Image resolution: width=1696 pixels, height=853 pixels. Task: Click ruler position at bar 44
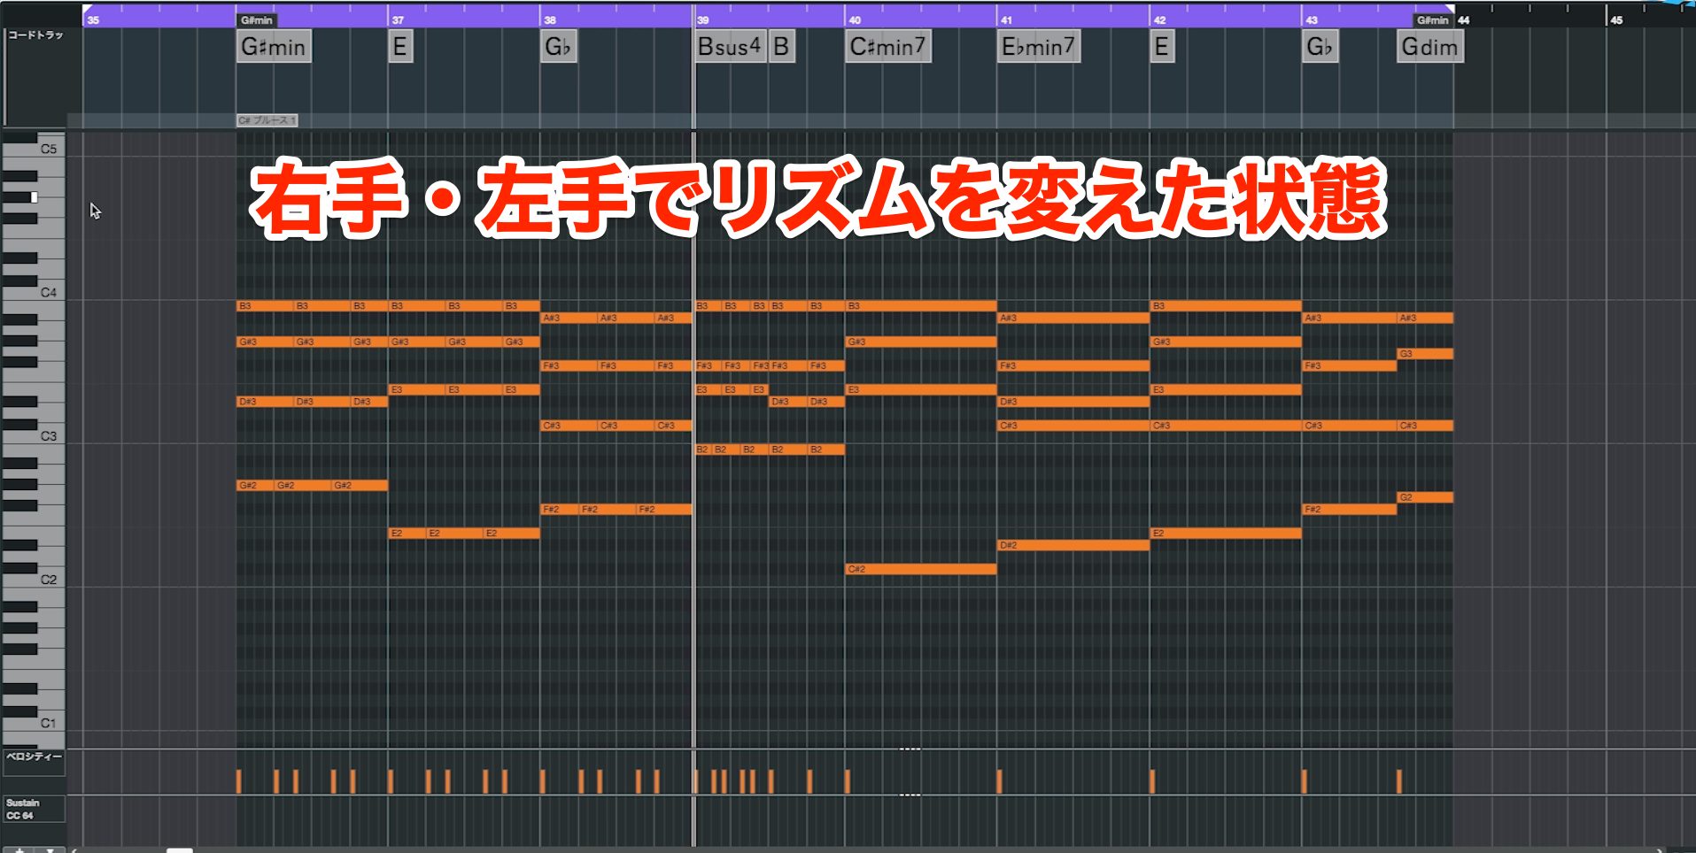(1464, 19)
